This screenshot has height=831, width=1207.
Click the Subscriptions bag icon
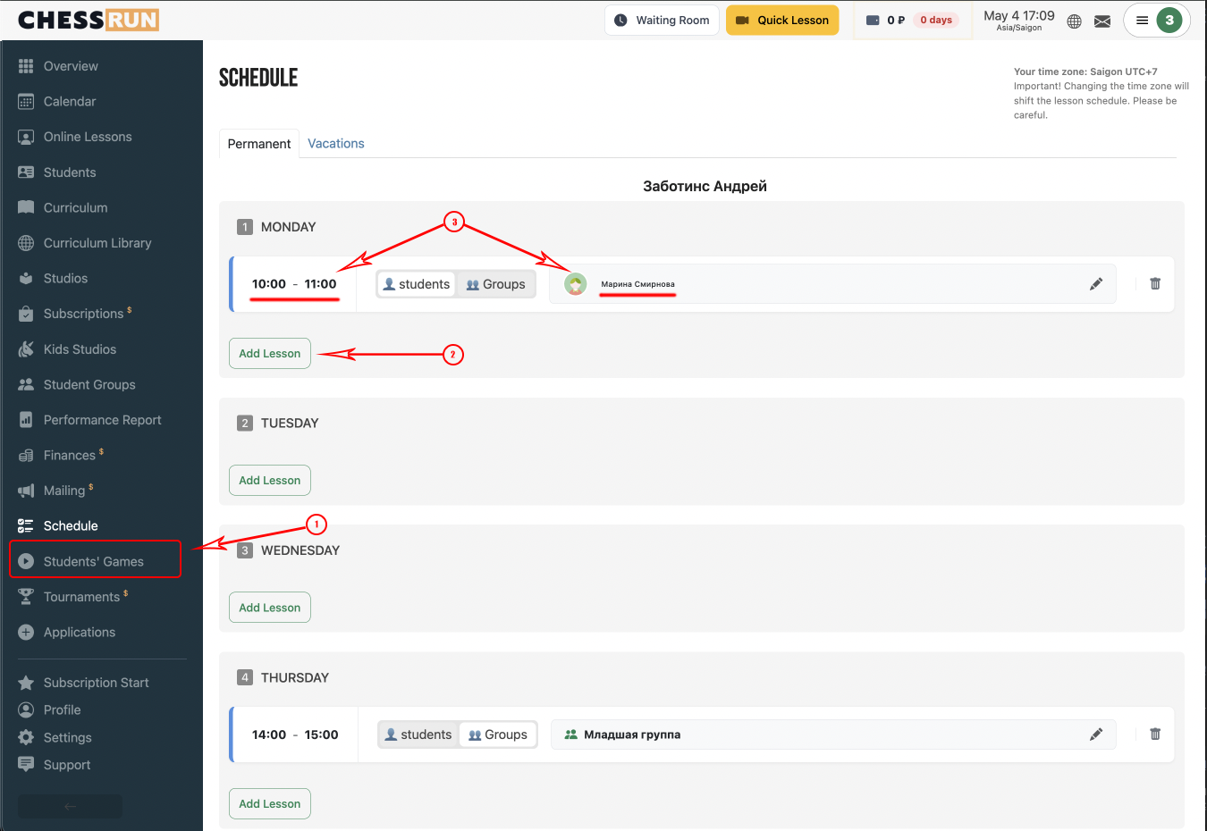click(26, 314)
